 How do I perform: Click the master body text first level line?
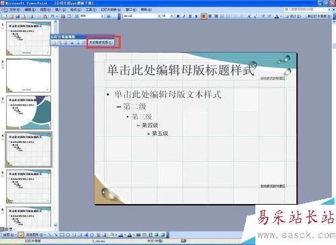[x=168, y=95]
